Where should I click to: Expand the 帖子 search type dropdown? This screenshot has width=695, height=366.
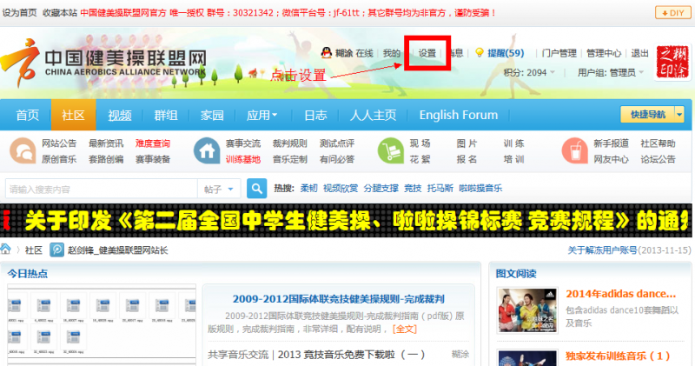[221, 189]
